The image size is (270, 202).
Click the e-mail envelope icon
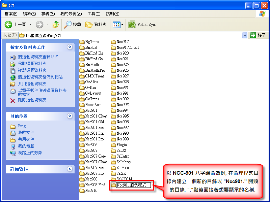pos(13,91)
